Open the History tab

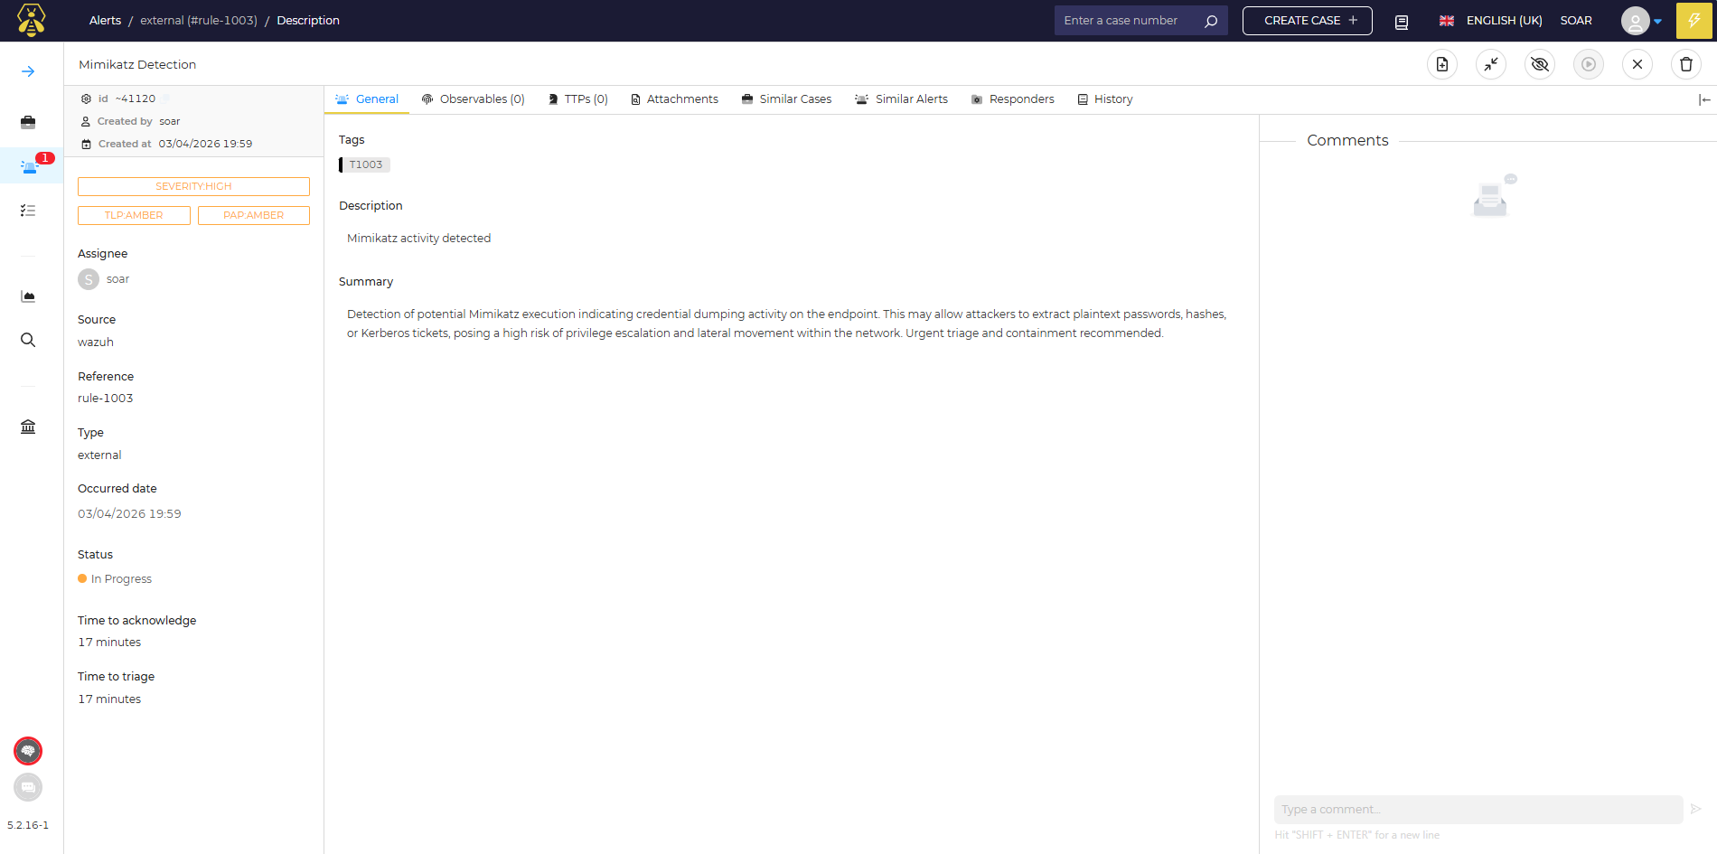[x=1105, y=99]
